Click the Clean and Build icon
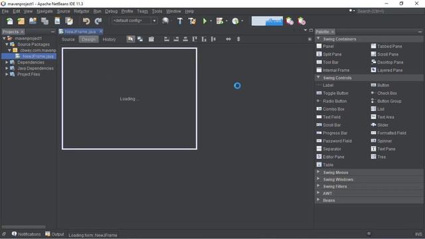The height and width of the screenshot is (239, 425). tap(192, 21)
